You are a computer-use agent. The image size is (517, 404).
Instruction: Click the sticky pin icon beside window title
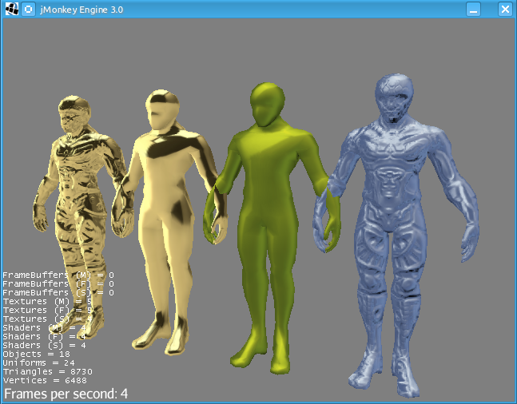(28, 10)
